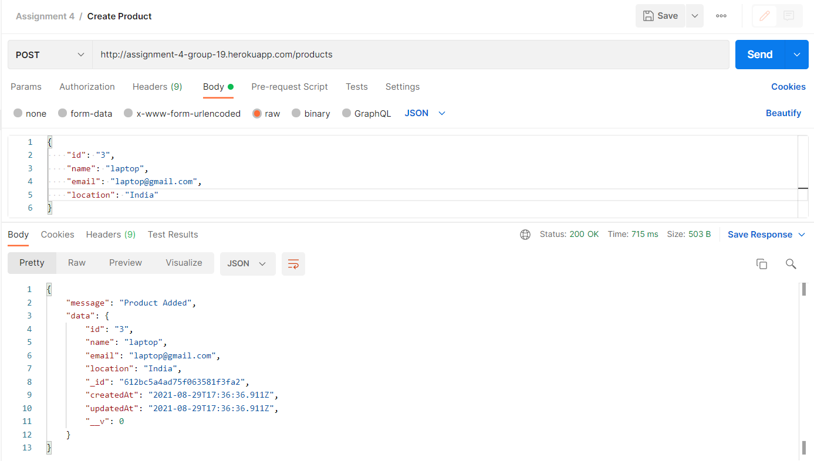Open the JSON format dropdown in Body editor
Screen dimensions: 814x461
(x=424, y=113)
